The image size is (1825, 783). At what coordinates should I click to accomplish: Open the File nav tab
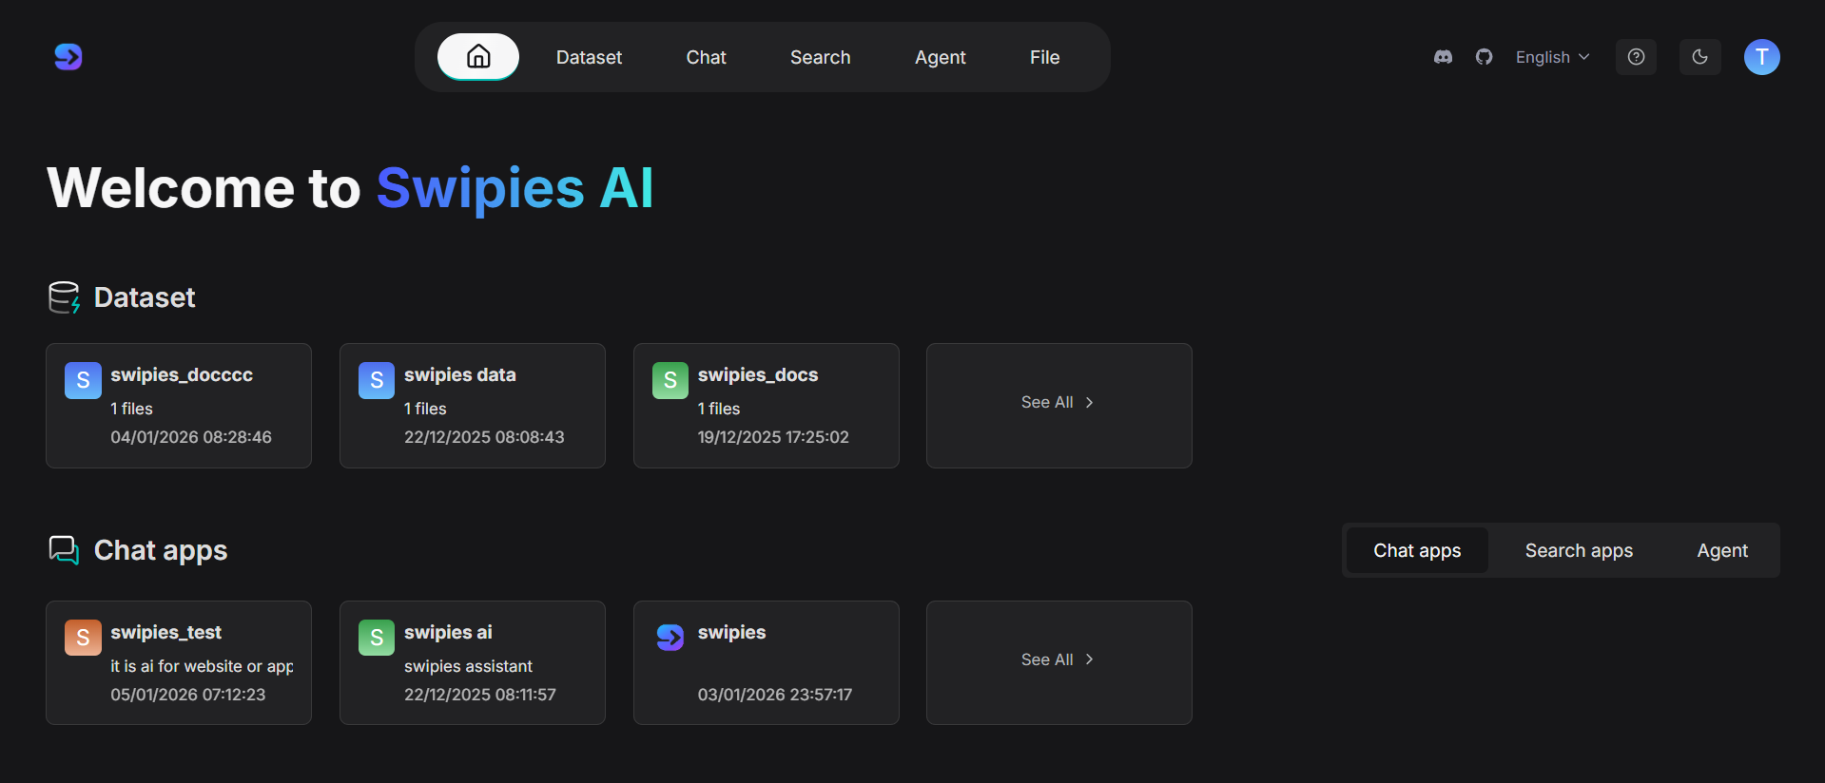(1044, 57)
